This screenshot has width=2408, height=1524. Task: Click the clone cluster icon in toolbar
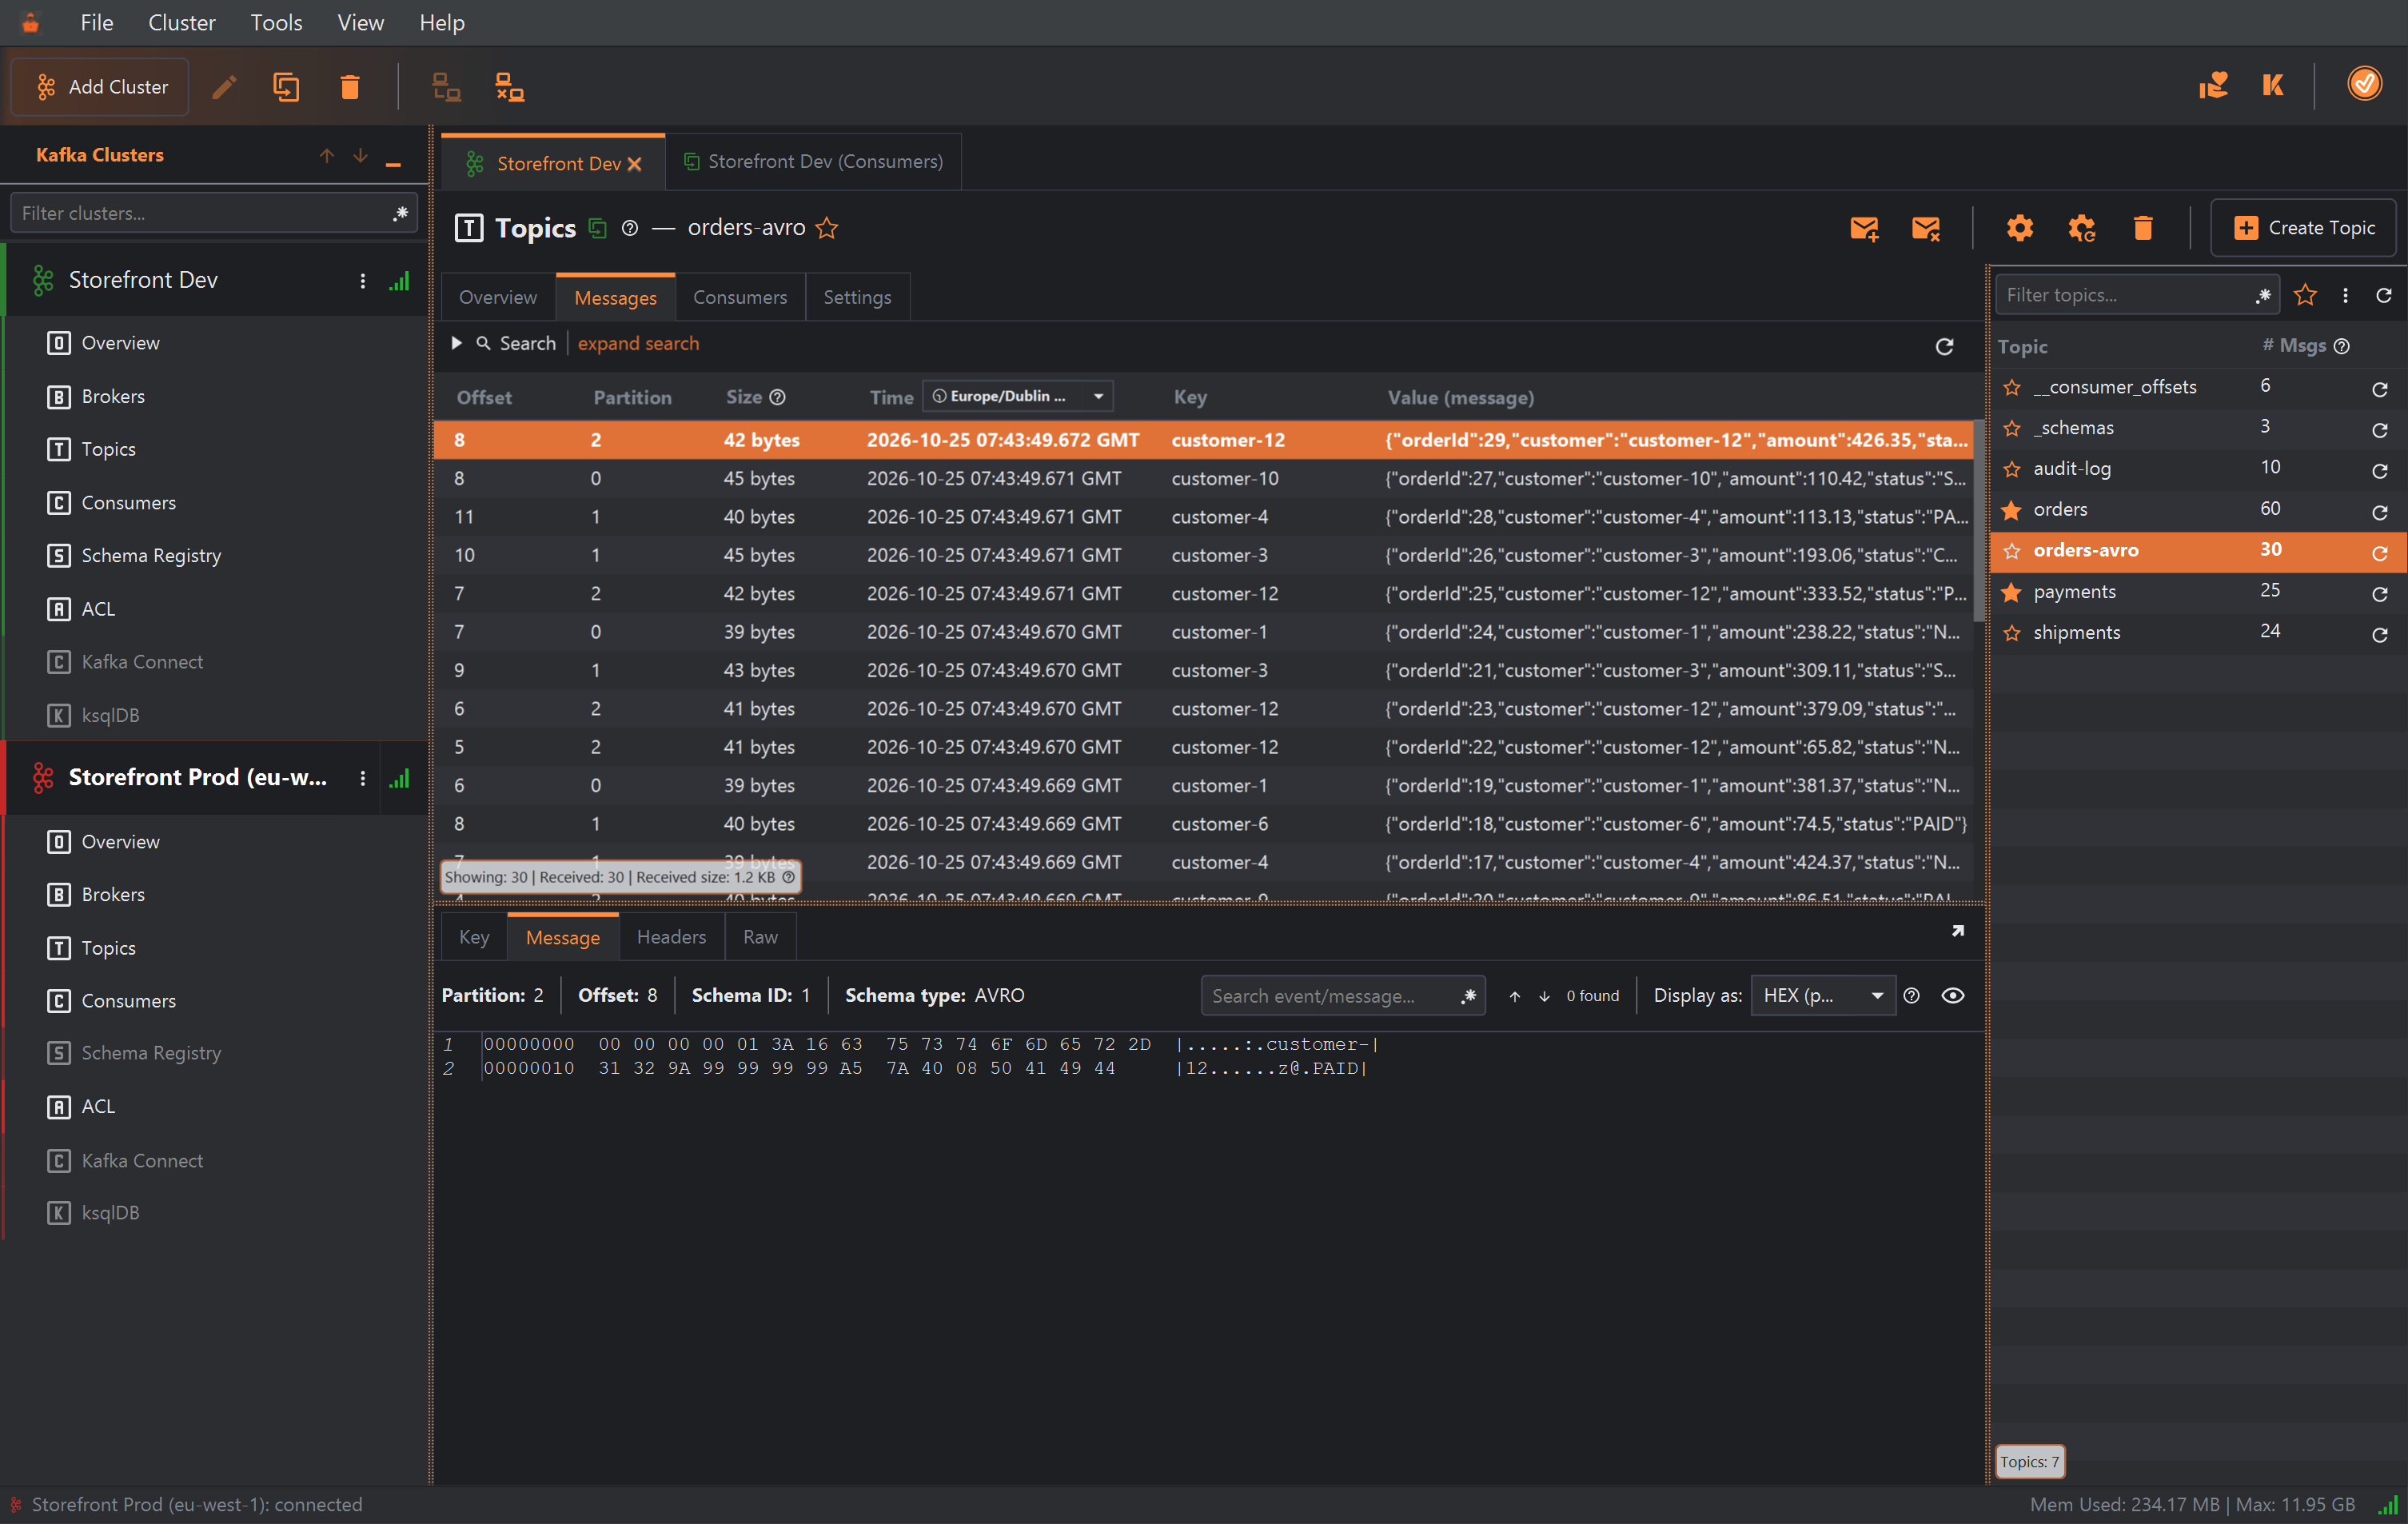[x=286, y=88]
